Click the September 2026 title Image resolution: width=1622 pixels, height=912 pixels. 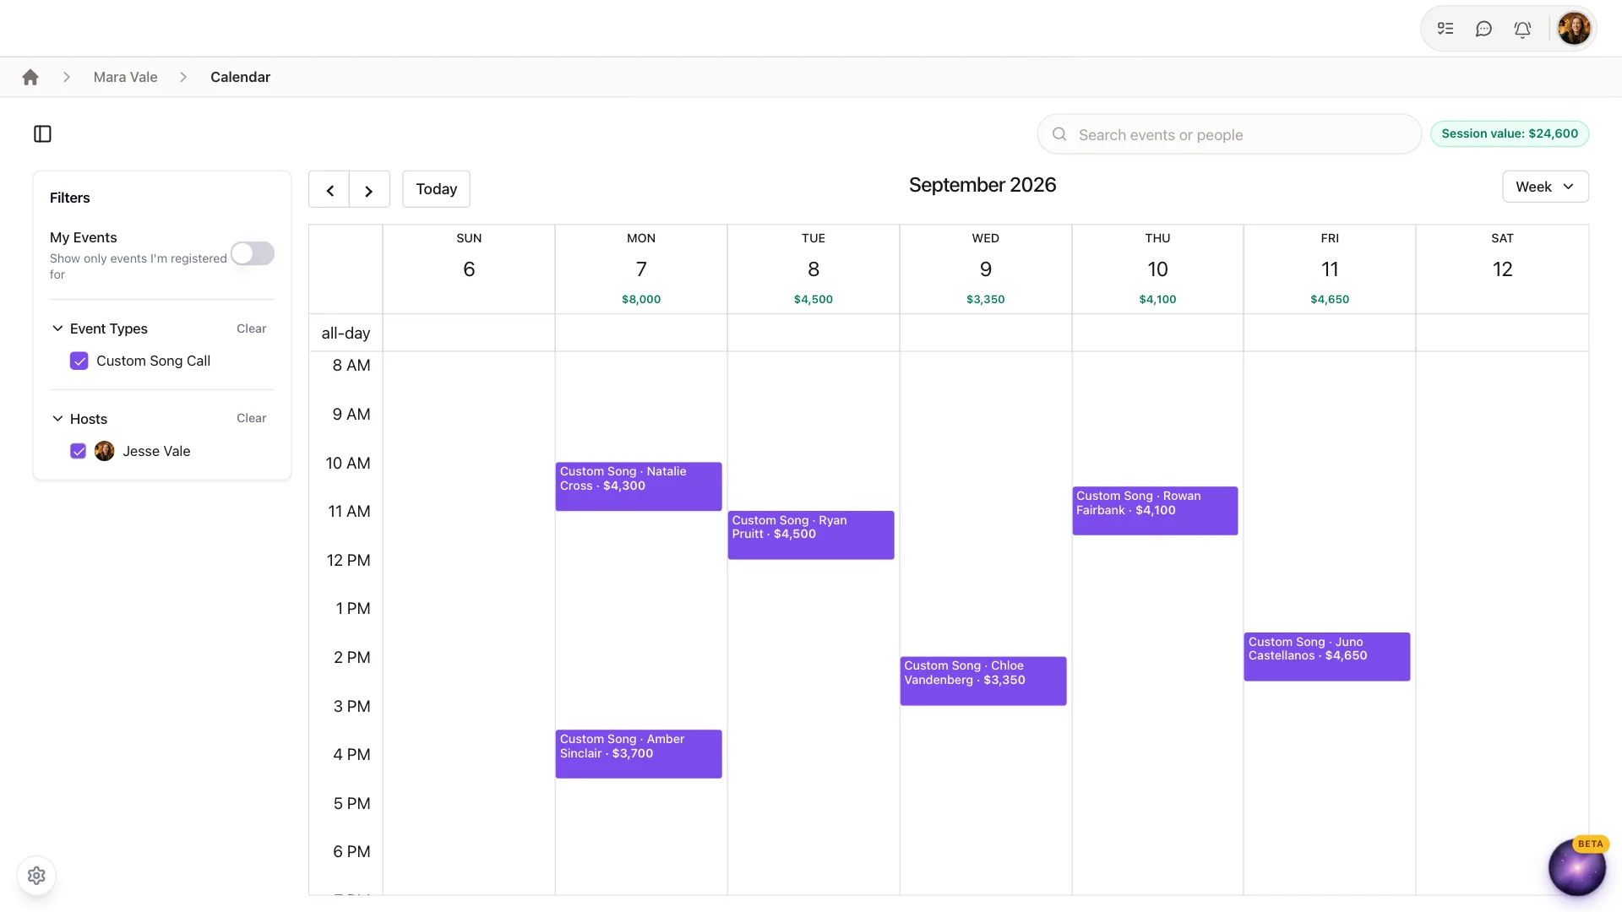click(x=982, y=185)
